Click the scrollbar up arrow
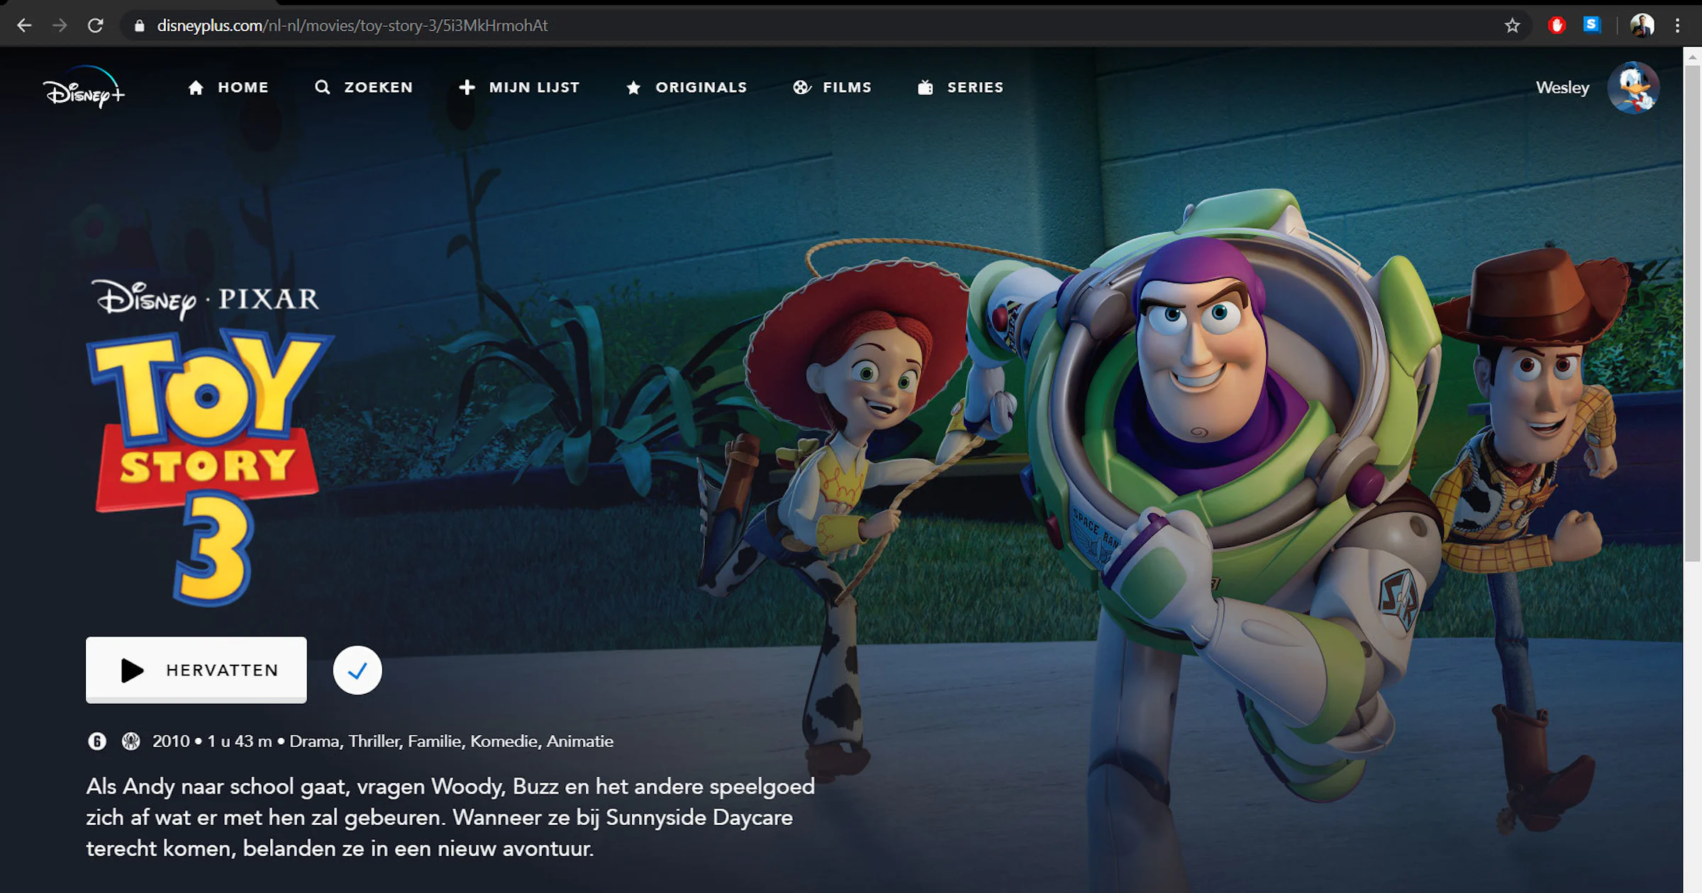The height and width of the screenshot is (893, 1702). click(1693, 56)
